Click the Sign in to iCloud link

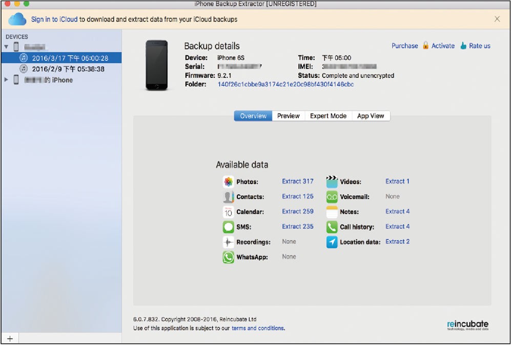54,19
